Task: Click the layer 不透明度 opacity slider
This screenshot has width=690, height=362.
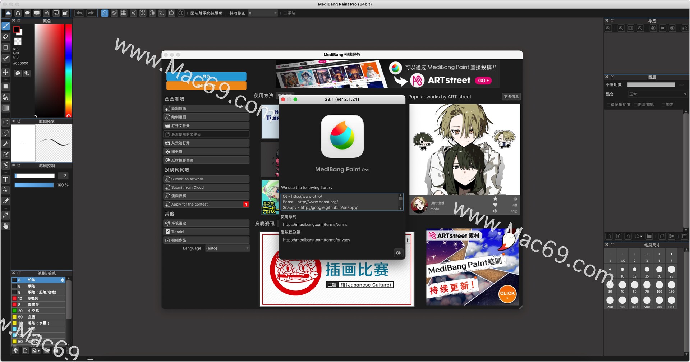Action: click(651, 85)
